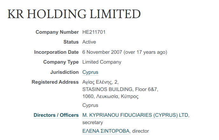
Task: Click the Status label
Action: (71, 42)
